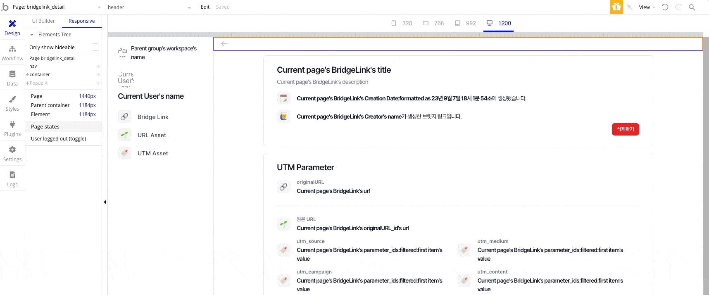Toggle visibility eye for nav element
The height and width of the screenshot is (295, 709).
(x=98, y=66)
